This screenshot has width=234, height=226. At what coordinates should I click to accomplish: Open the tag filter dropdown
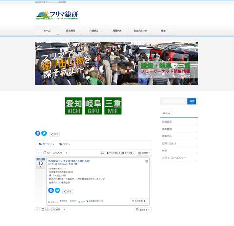point(65,144)
